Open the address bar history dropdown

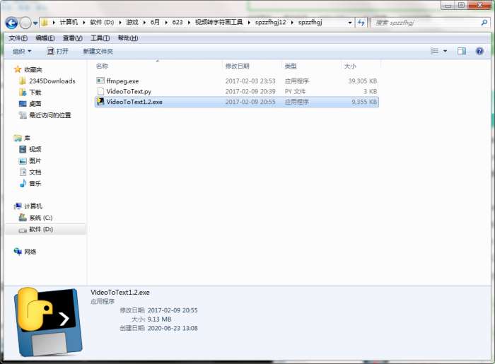tap(350, 23)
